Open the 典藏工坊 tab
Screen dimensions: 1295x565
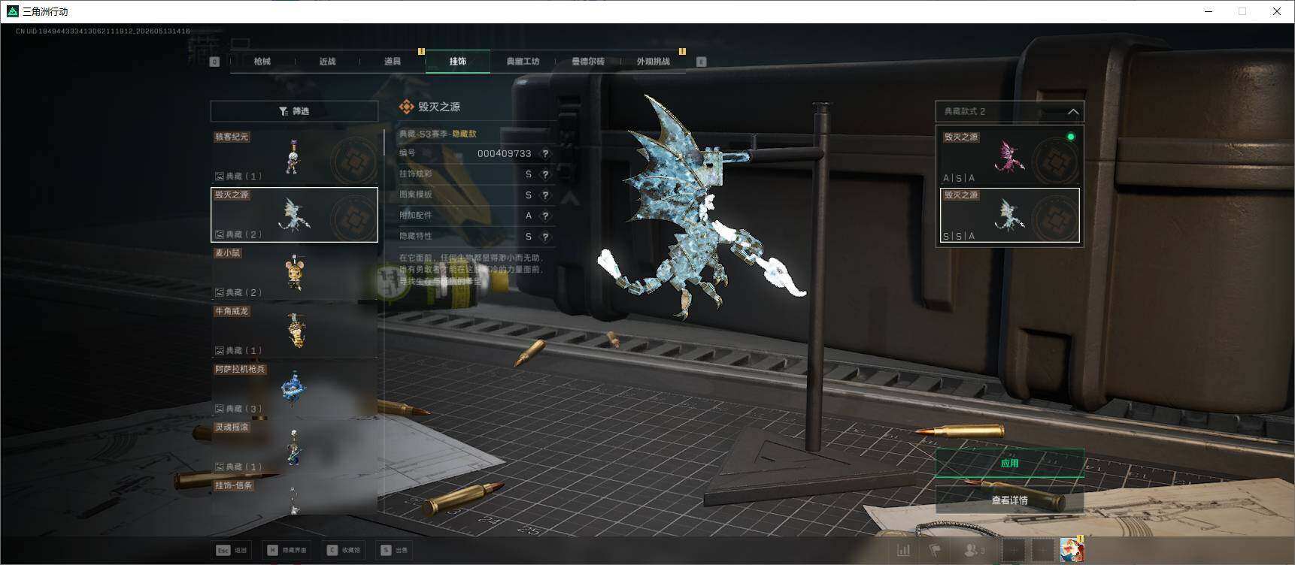click(523, 62)
